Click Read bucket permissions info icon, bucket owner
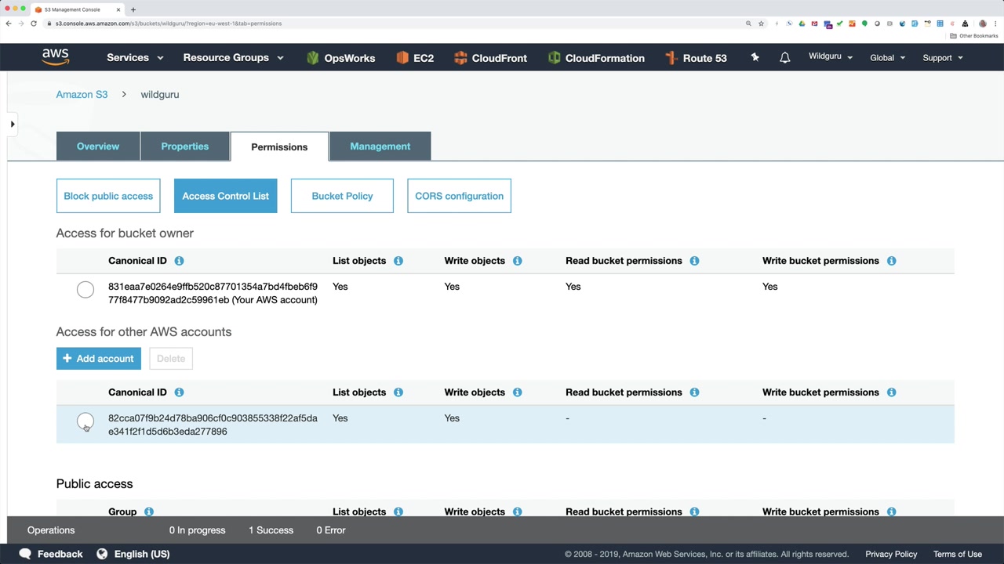 694,261
